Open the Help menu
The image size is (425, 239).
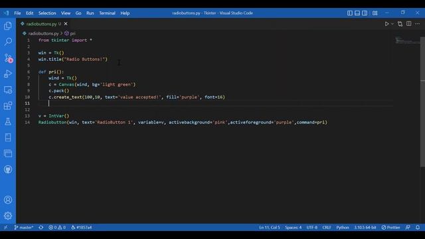125,13
